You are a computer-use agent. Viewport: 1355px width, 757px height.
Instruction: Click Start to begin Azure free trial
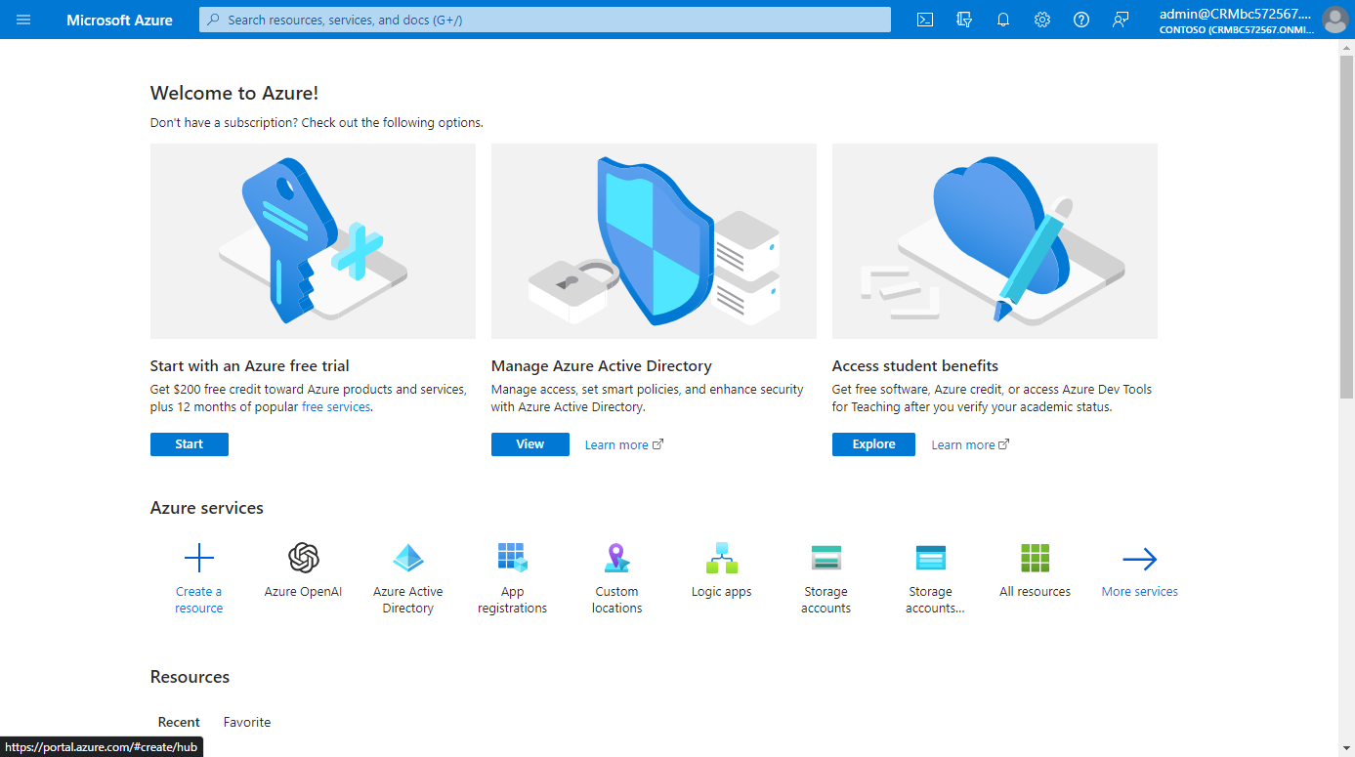point(189,443)
